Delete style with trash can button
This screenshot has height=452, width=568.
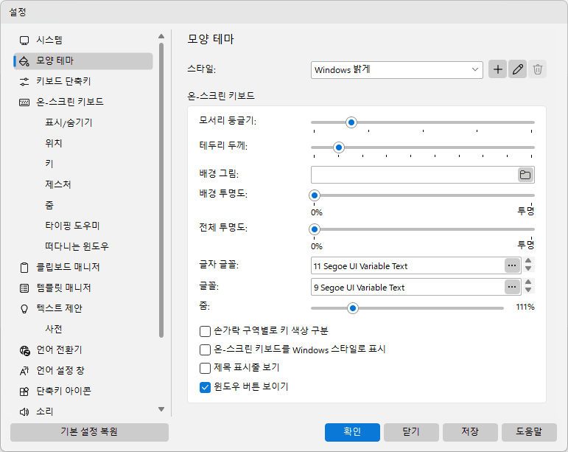coord(538,69)
